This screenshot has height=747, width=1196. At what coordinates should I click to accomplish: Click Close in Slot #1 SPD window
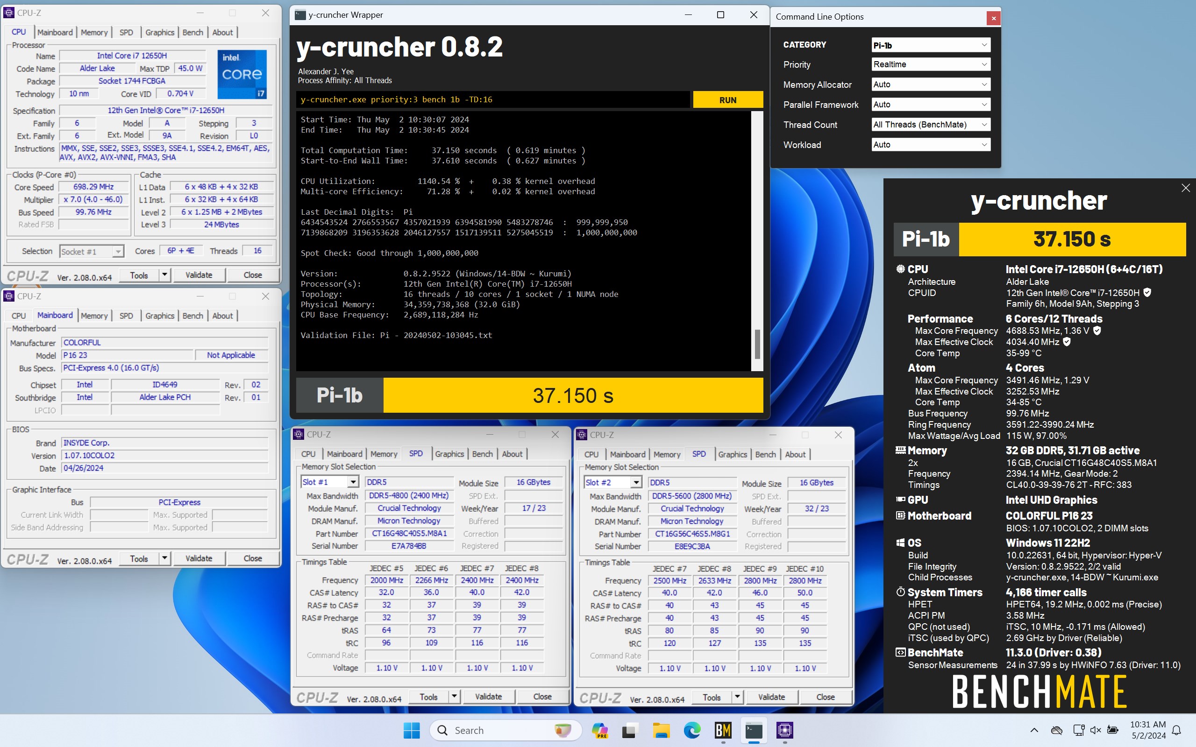pyautogui.click(x=542, y=697)
